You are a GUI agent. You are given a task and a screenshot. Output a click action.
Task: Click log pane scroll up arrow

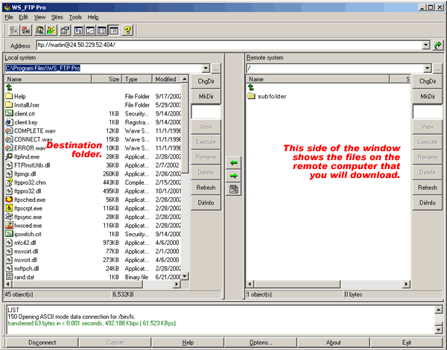coord(439,310)
